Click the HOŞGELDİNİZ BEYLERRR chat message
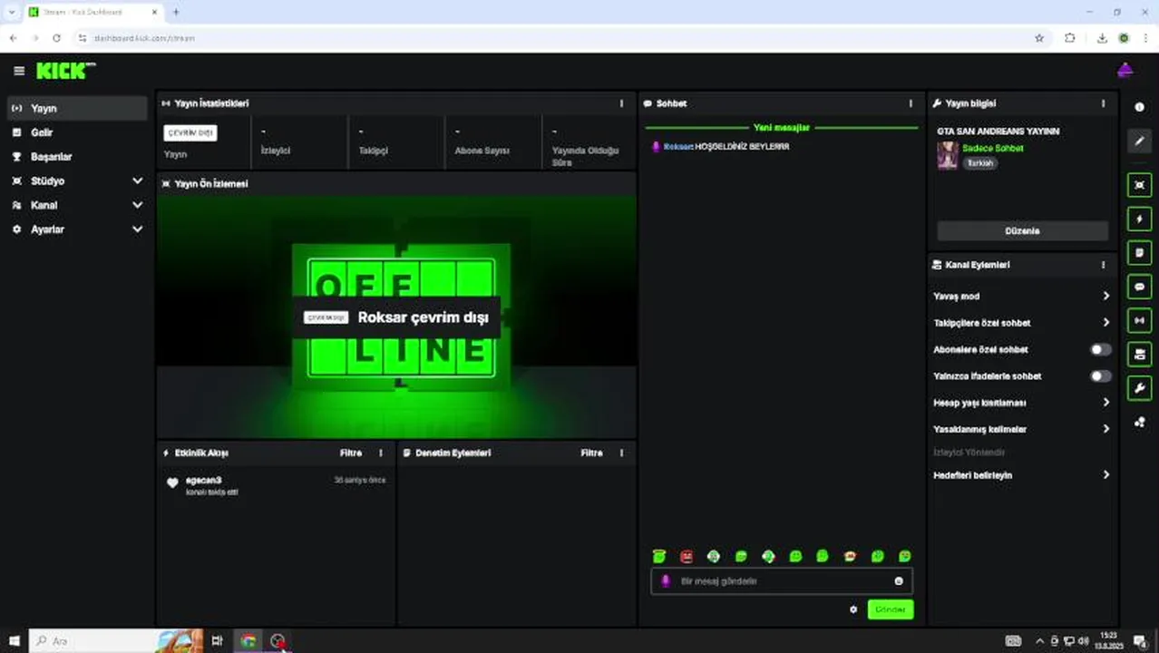This screenshot has height=653, width=1159. (742, 146)
